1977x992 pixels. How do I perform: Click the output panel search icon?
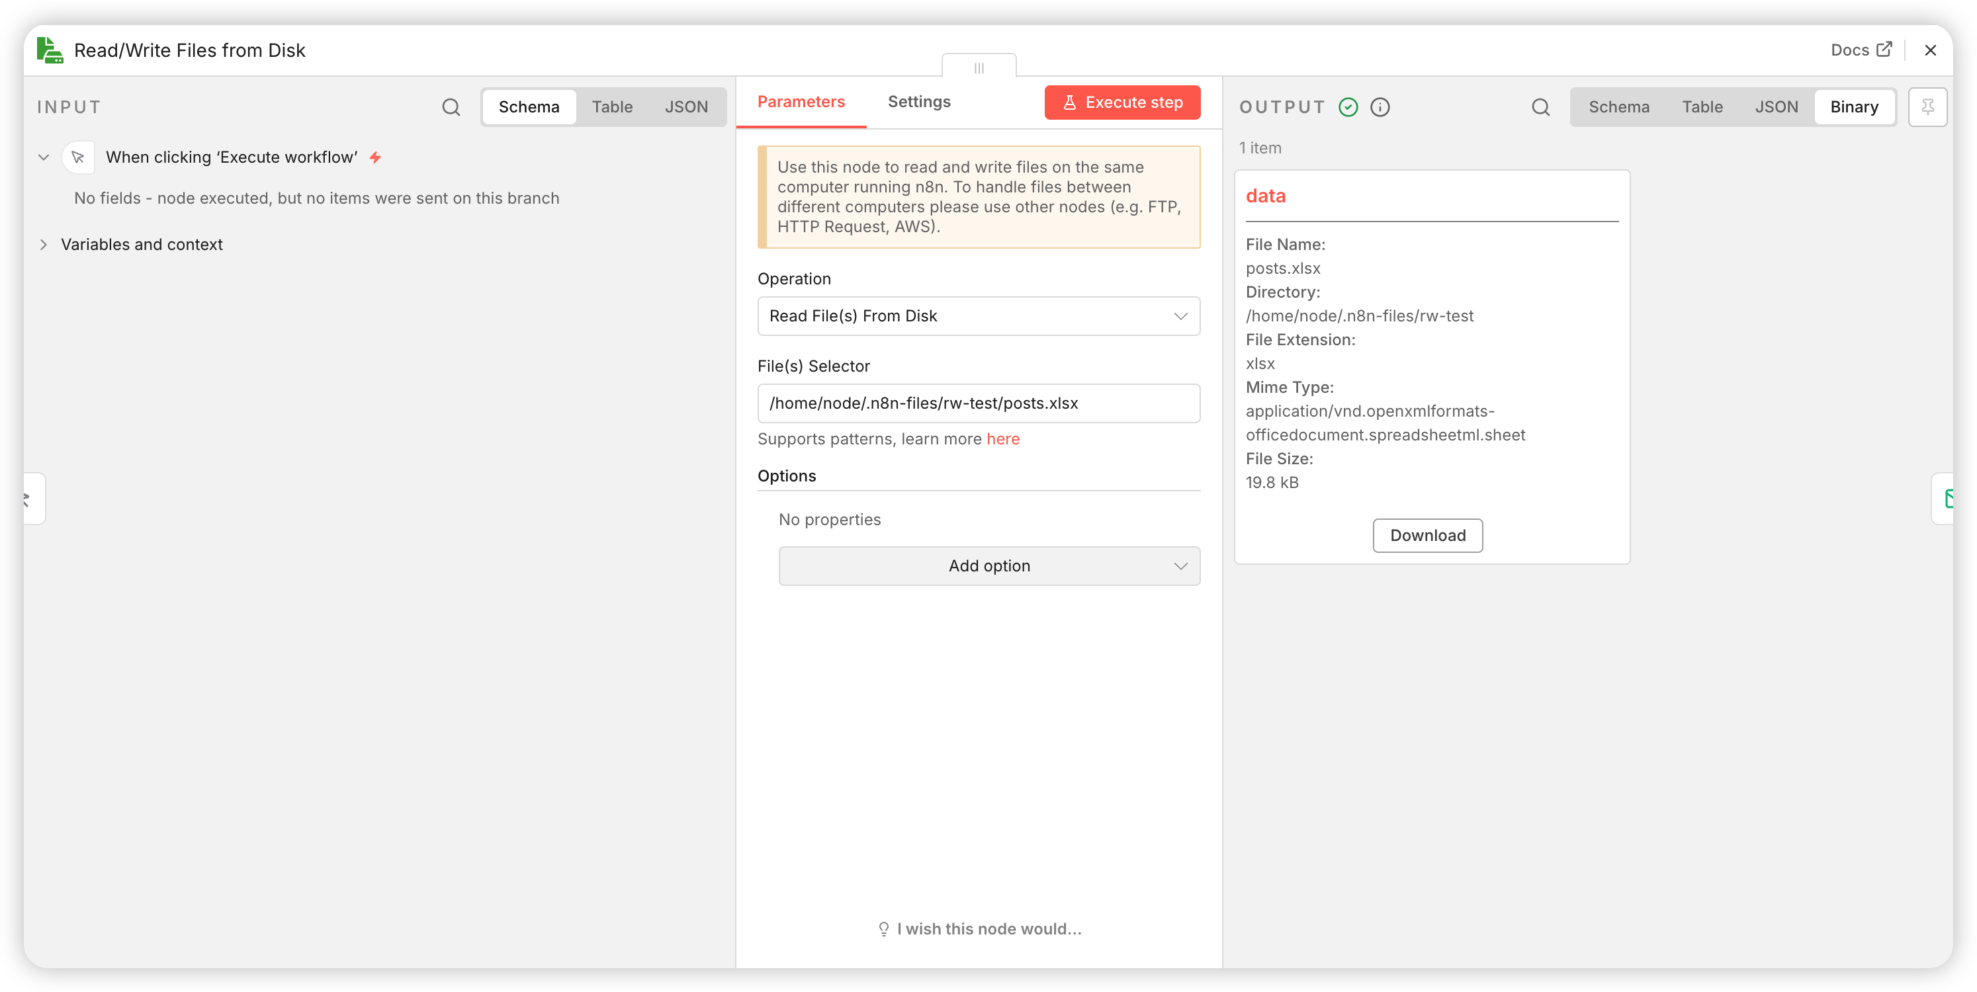coord(1540,106)
